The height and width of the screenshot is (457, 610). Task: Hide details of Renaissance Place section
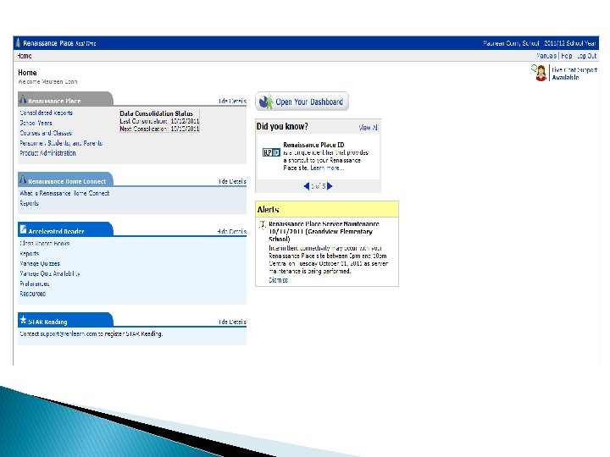[x=232, y=101]
